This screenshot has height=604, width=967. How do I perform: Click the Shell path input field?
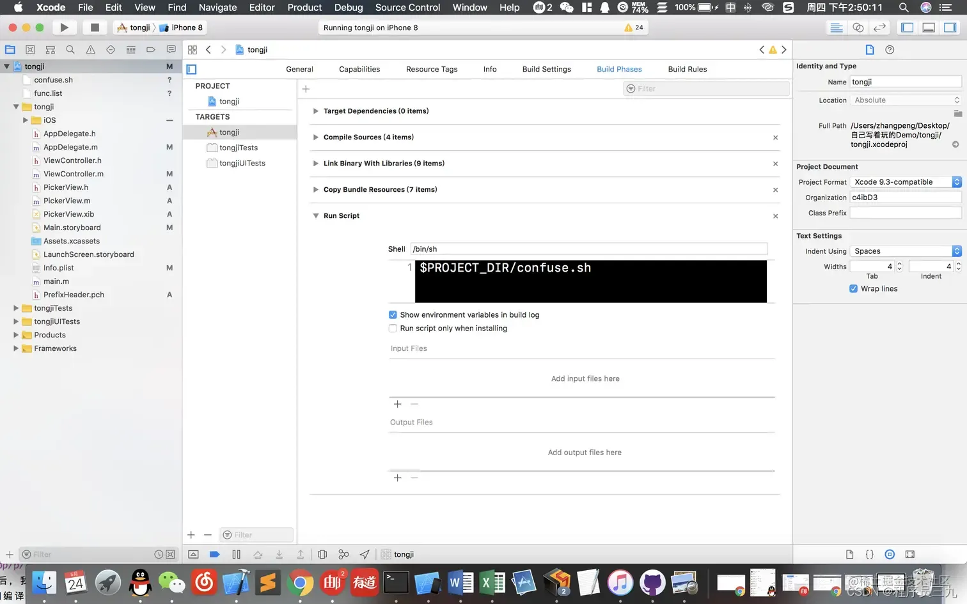(x=588, y=249)
